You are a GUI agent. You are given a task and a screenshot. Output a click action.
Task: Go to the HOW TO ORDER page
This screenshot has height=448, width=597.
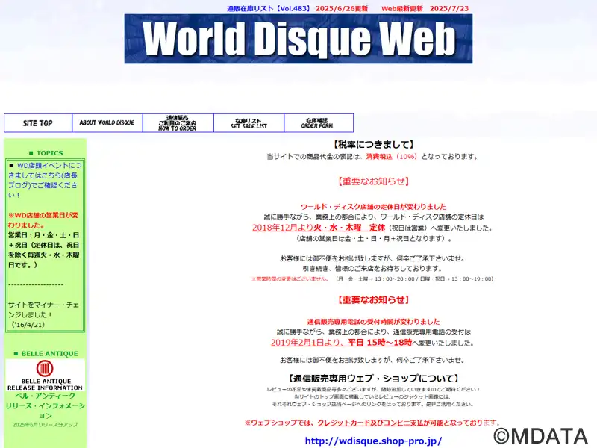178,123
